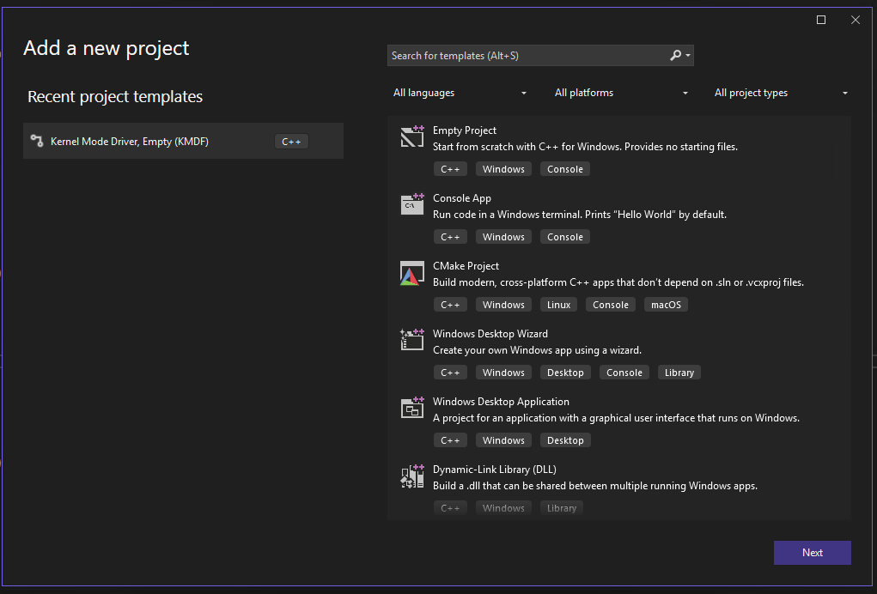The image size is (877, 594).
Task: Open the All platforms dropdown
Action: point(621,93)
